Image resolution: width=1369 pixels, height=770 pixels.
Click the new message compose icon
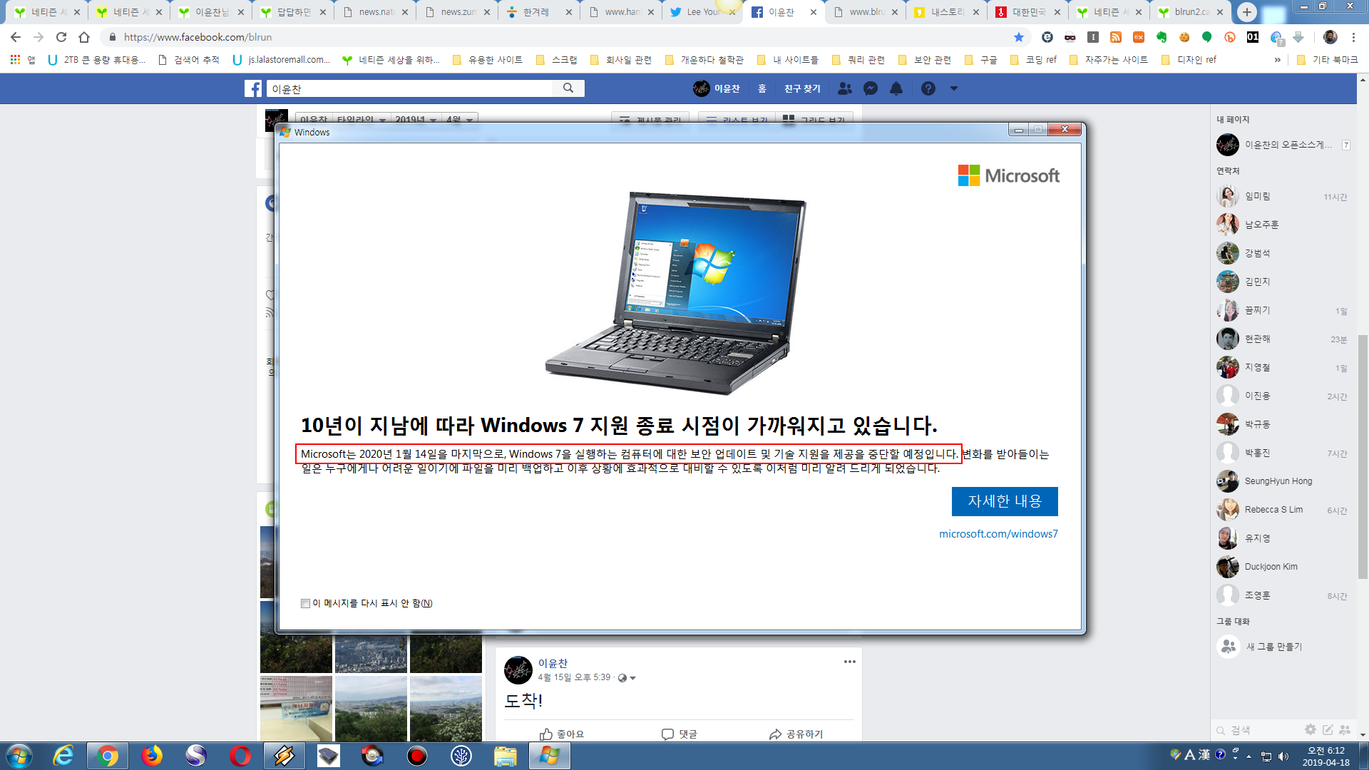[1328, 729]
